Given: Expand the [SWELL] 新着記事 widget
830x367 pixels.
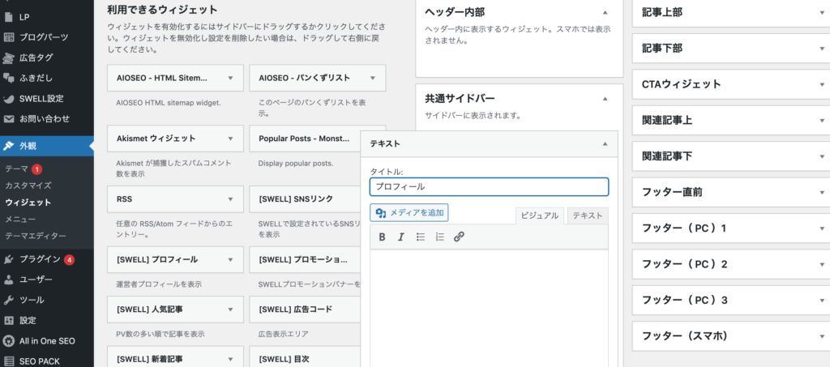Looking at the screenshot, I should pyautogui.click(x=229, y=359).
